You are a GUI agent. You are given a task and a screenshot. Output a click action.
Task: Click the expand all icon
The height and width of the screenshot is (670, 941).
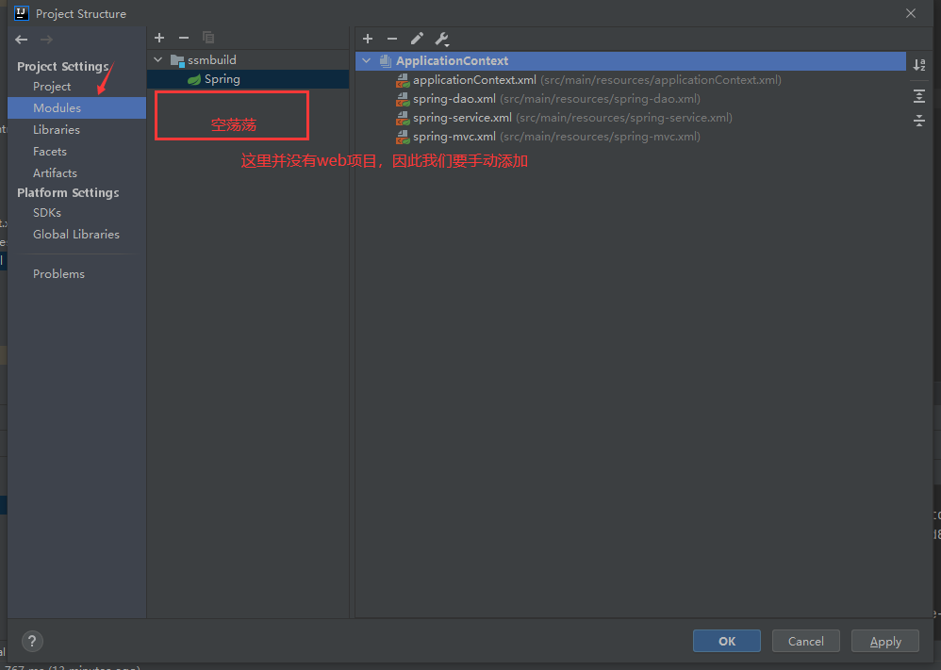918,96
